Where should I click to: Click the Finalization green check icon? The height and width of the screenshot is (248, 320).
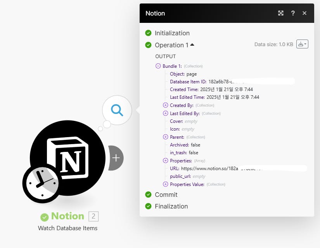click(x=149, y=206)
